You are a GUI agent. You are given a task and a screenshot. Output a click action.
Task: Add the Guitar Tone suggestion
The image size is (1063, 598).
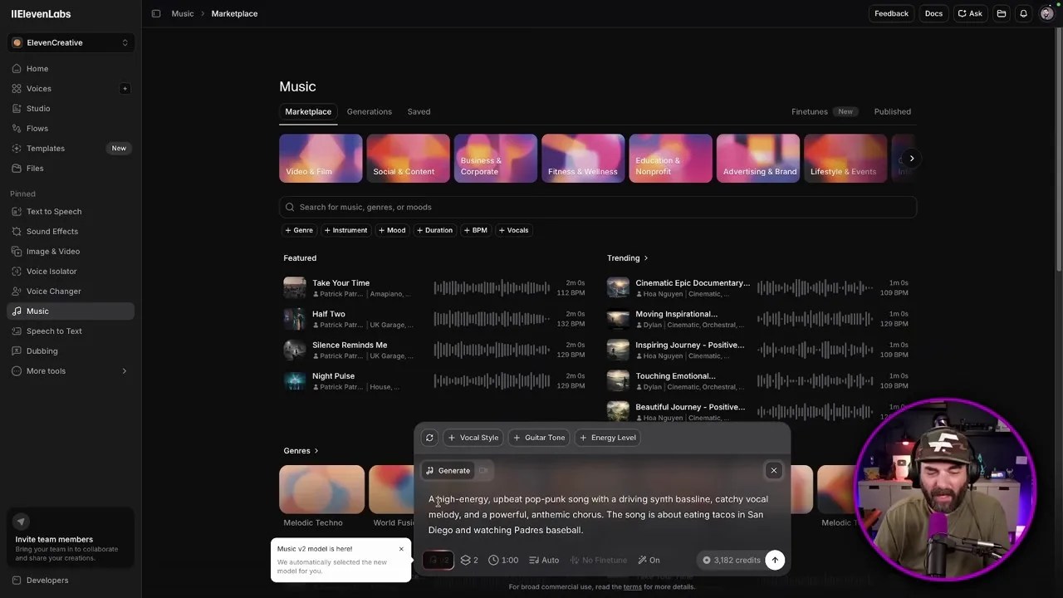coord(539,438)
